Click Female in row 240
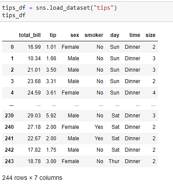Viewport: 173px width, 186px height. point(70,127)
